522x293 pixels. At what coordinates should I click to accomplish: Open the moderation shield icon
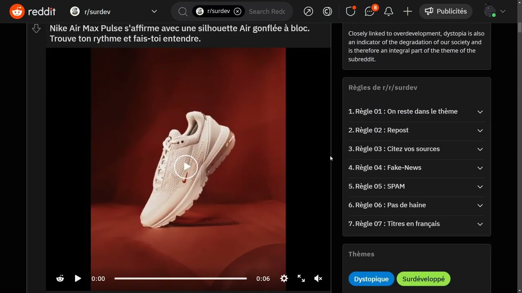tap(350, 11)
